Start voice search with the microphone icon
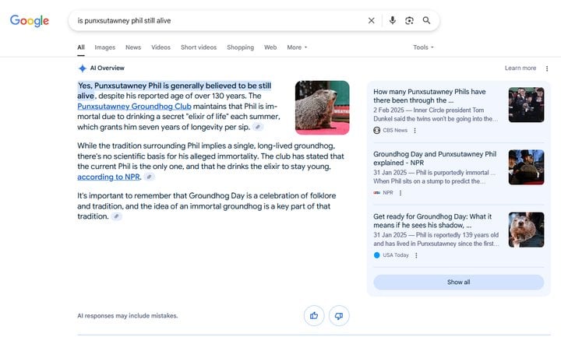561x337 pixels. point(393,20)
